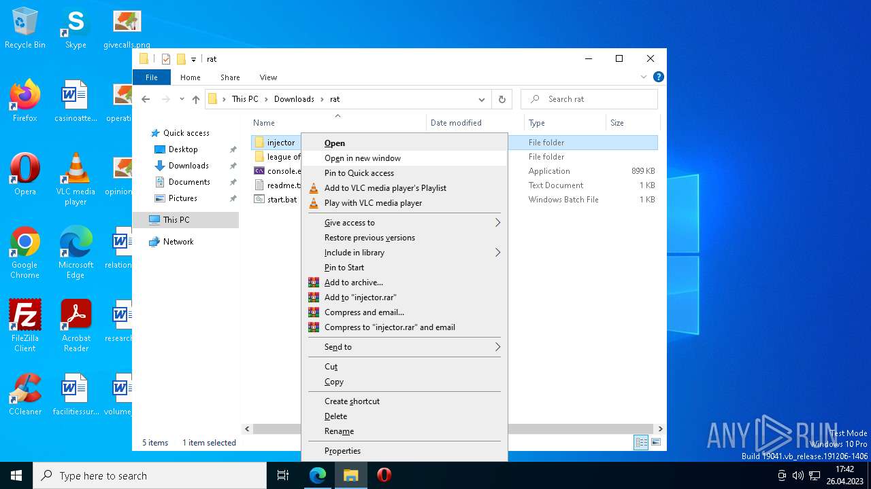Click Properties icon in quick access toolbar
871x489 pixels.
click(x=166, y=59)
